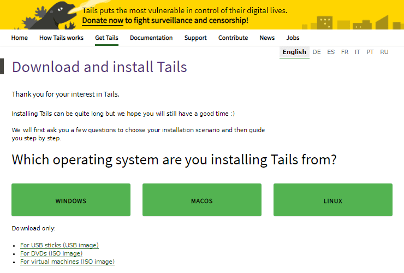Switch language to PT

tap(370, 52)
